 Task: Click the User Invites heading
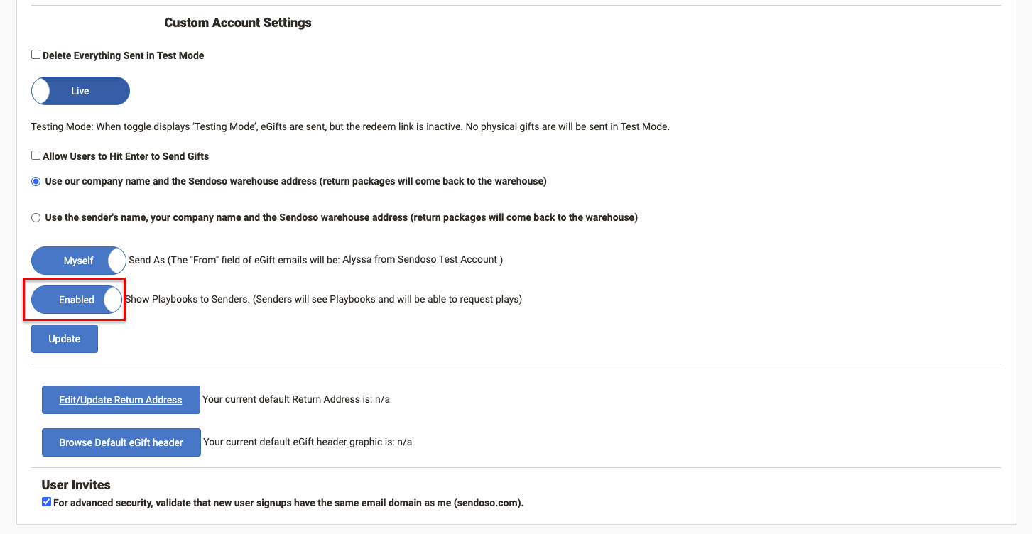(x=76, y=485)
